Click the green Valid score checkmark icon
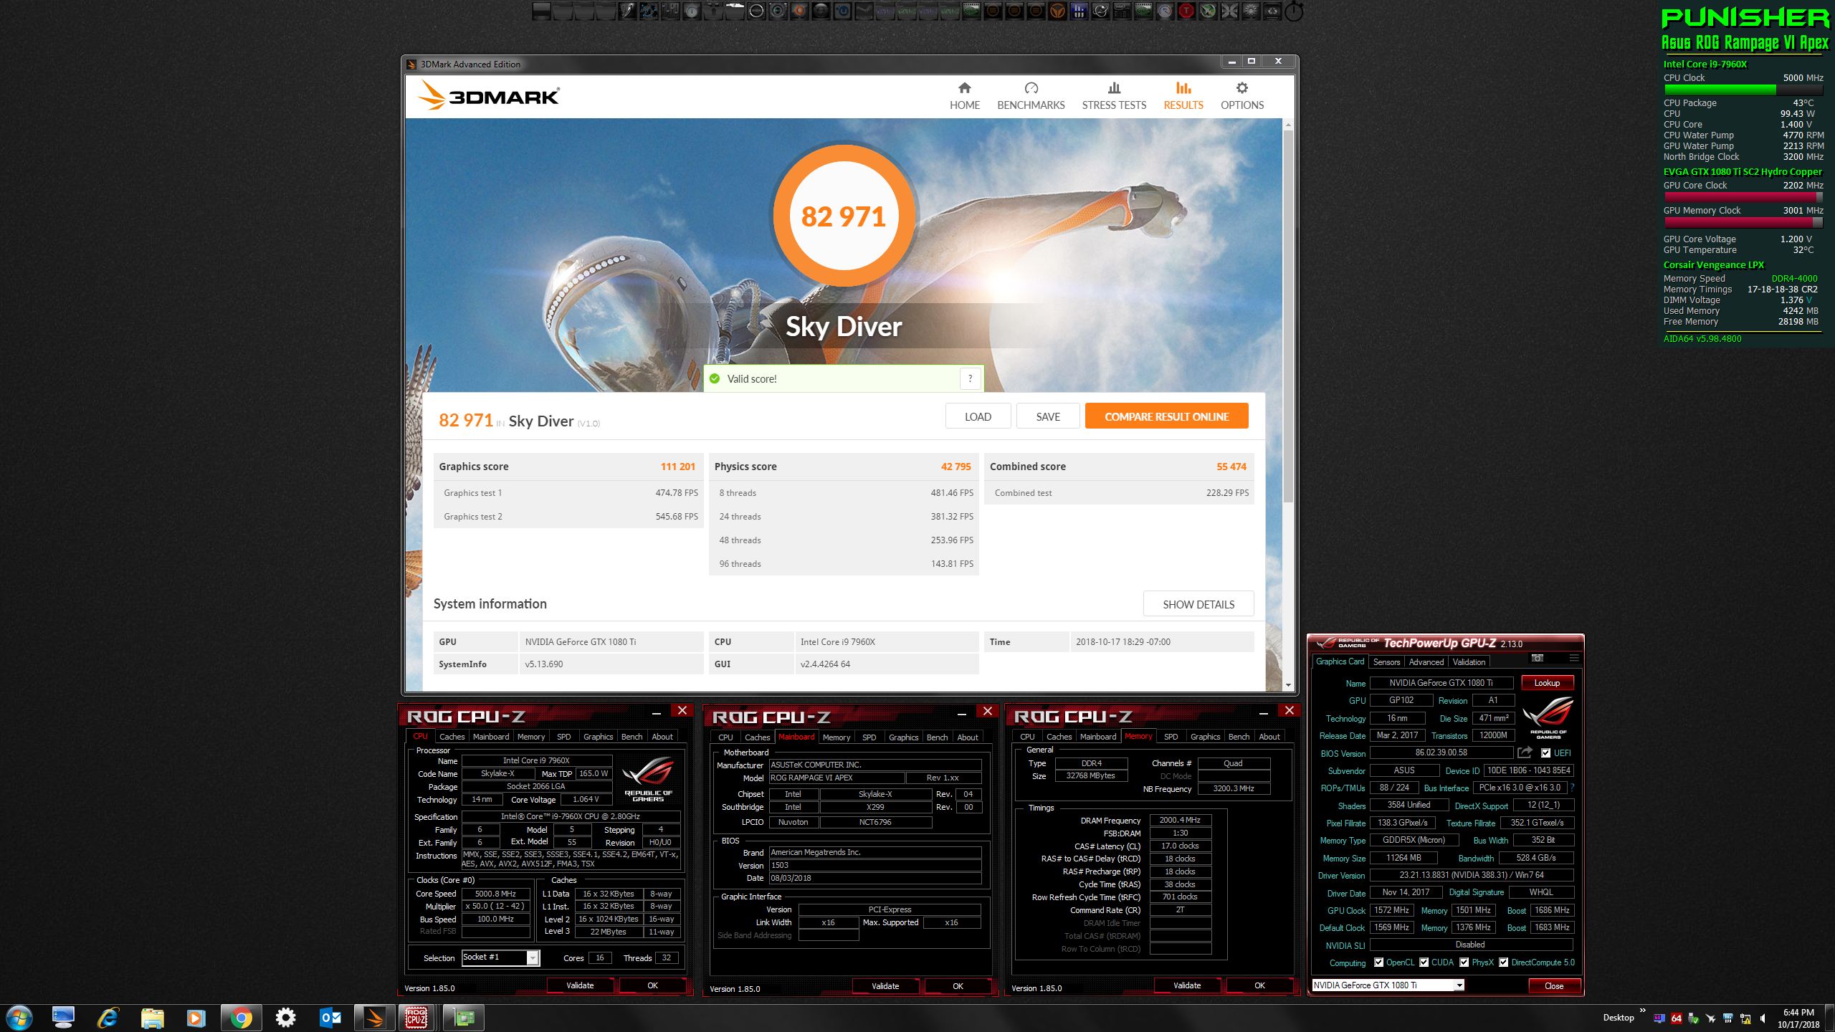 pos(715,378)
